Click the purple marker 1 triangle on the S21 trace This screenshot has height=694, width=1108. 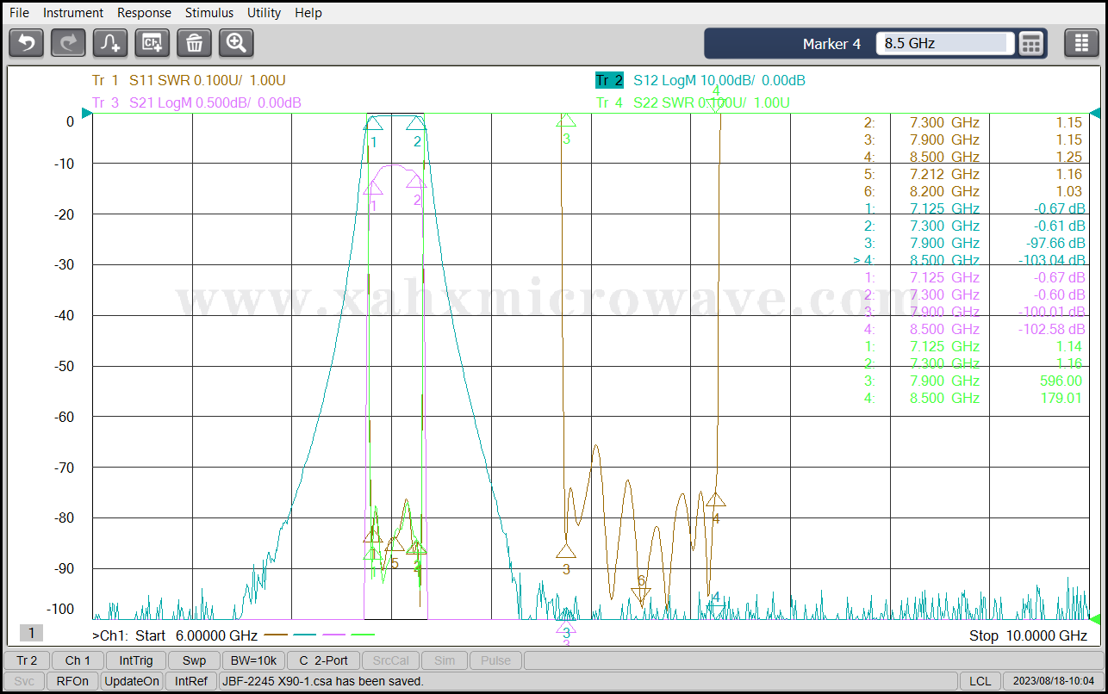click(x=373, y=188)
